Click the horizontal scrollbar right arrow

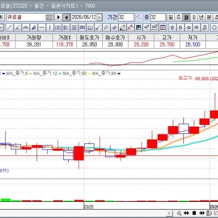pos(169,213)
